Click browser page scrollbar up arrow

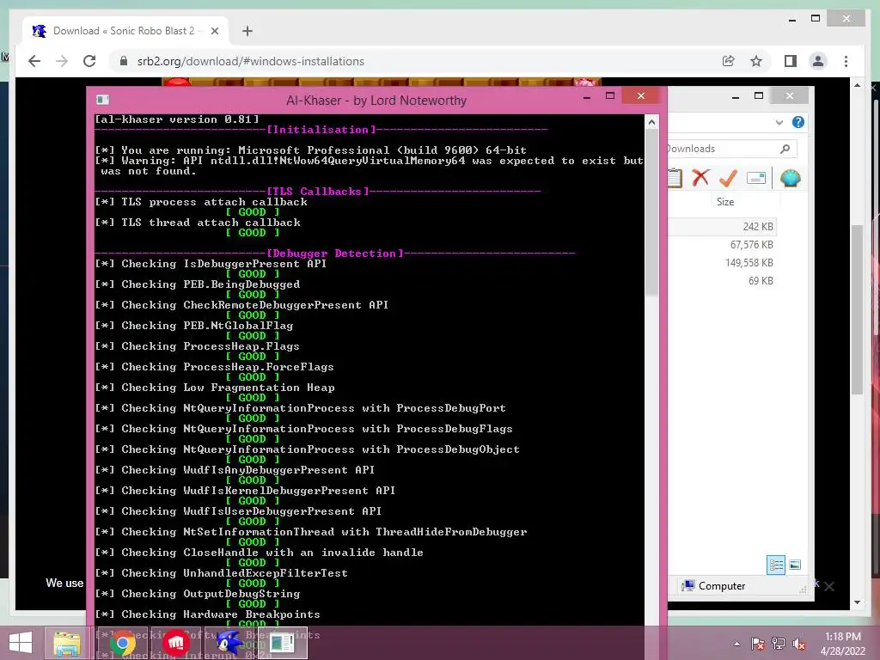[x=857, y=85]
